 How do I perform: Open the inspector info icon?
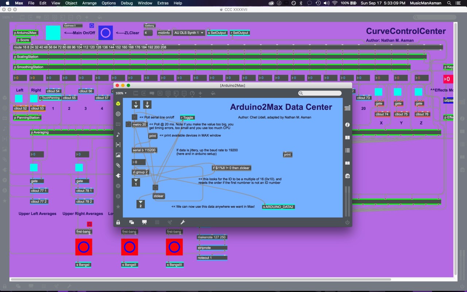pos(347,125)
